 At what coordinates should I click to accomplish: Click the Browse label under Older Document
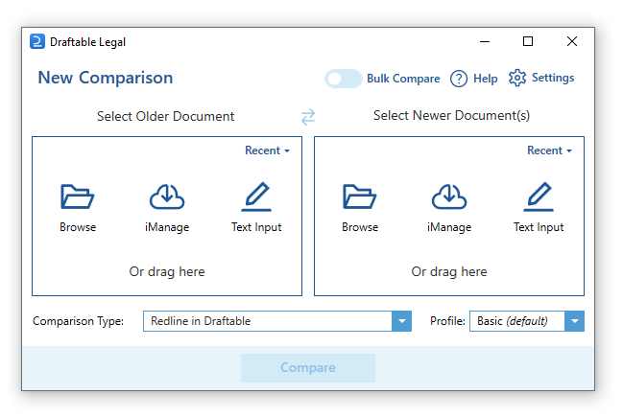click(x=78, y=227)
